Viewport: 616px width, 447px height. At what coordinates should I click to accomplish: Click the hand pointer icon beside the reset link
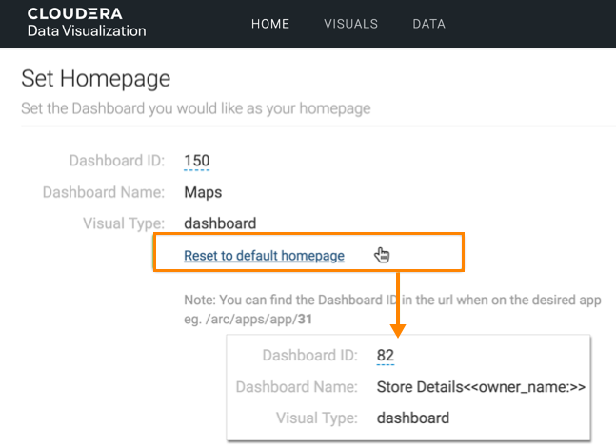382,255
